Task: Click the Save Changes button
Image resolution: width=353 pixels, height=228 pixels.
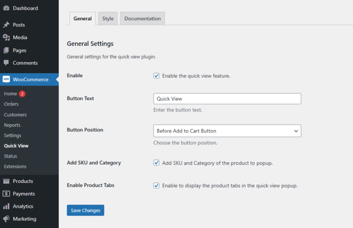Action: coord(85,210)
